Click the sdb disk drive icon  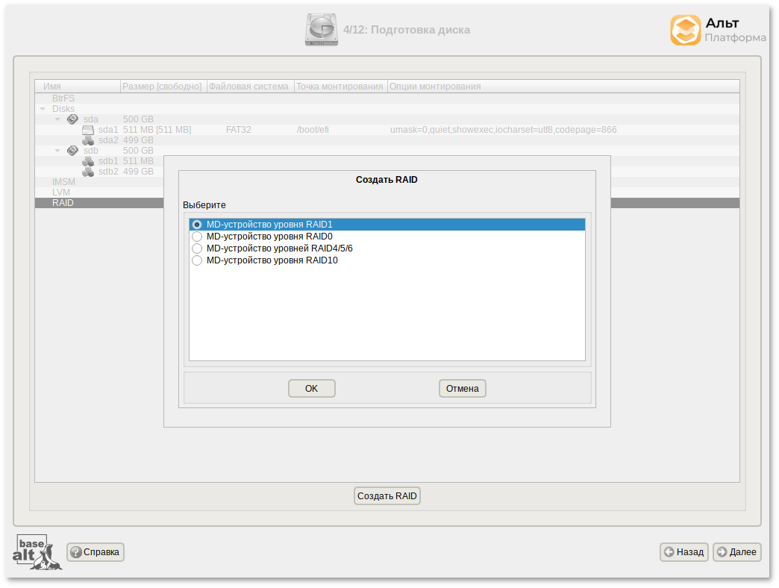click(x=72, y=151)
